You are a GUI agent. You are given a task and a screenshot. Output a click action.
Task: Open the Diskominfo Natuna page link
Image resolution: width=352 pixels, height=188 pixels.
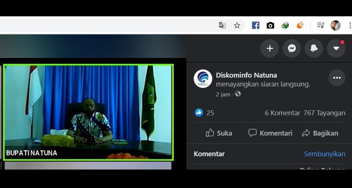(x=246, y=75)
